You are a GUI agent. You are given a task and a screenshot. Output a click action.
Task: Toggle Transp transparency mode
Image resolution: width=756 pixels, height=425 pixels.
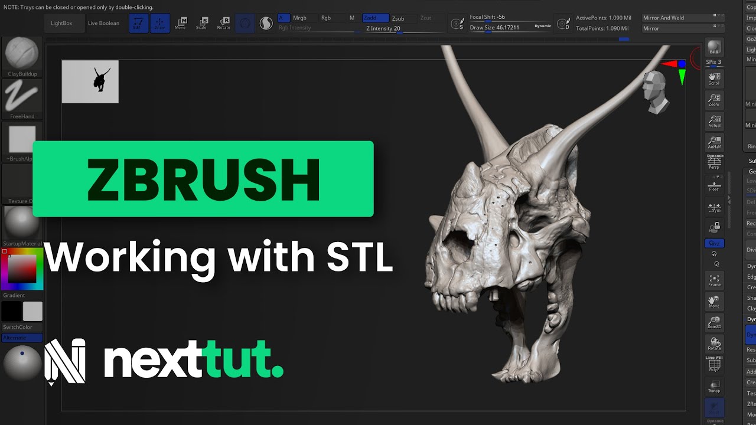tap(715, 387)
